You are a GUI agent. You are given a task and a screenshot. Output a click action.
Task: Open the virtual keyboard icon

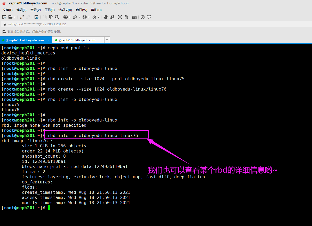click(134, 17)
